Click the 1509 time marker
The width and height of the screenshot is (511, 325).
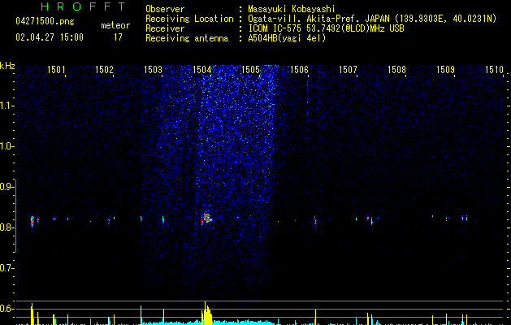(x=445, y=70)
